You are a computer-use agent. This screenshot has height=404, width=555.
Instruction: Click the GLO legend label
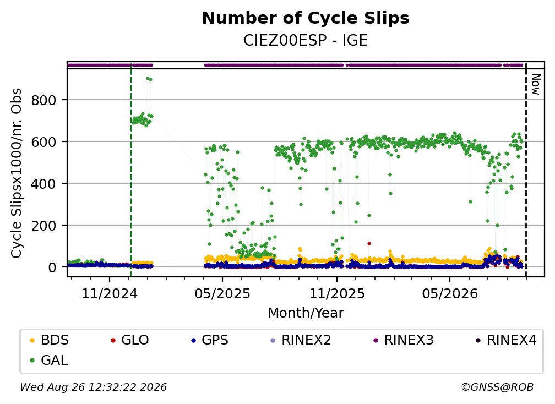135,340
